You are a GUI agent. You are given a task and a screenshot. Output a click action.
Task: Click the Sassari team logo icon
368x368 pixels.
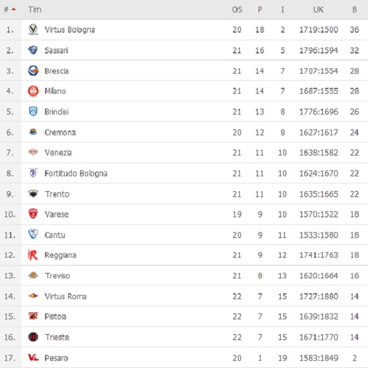[x=33, y=50]
